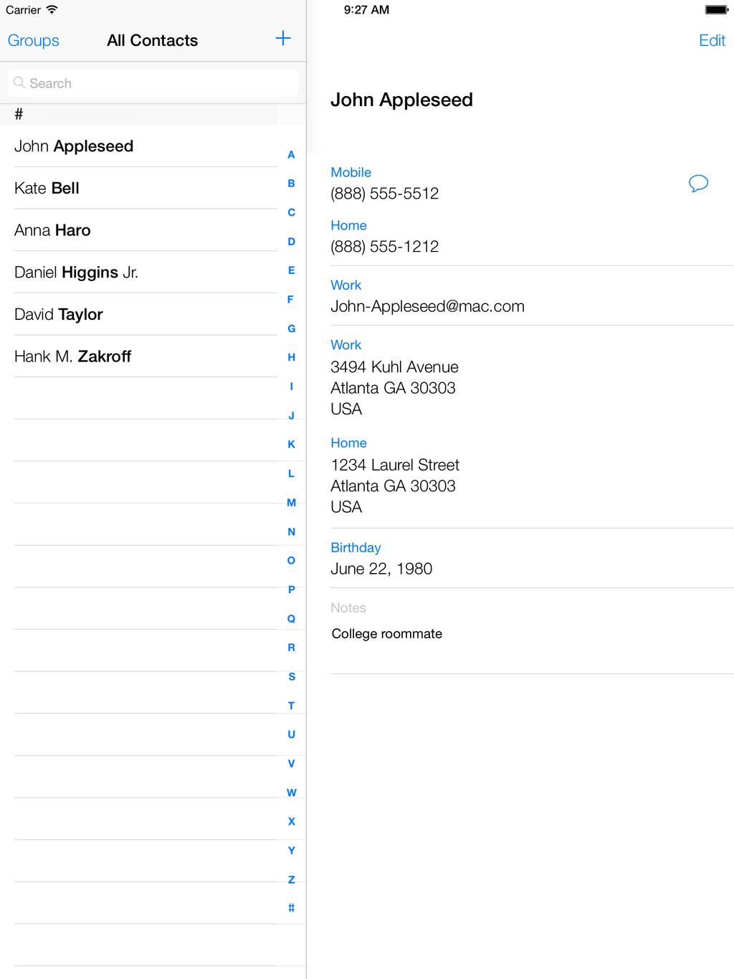The image size is (734, 979).
Task: Call the mobile number (888) 555-5512
Action: [x=385, y=194]
